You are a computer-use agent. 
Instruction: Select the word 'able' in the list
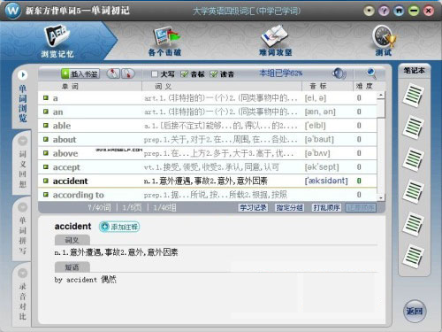coord(62,126)
